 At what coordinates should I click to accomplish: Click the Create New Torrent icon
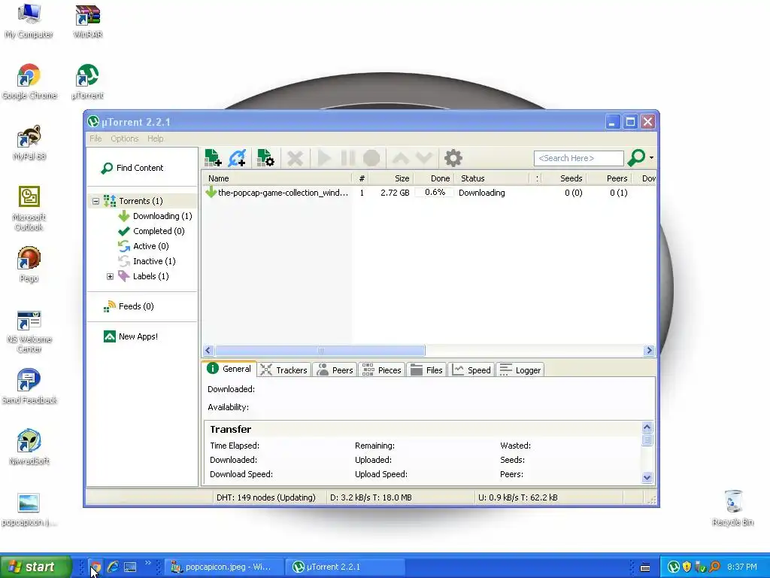click(x=265, y=158)
